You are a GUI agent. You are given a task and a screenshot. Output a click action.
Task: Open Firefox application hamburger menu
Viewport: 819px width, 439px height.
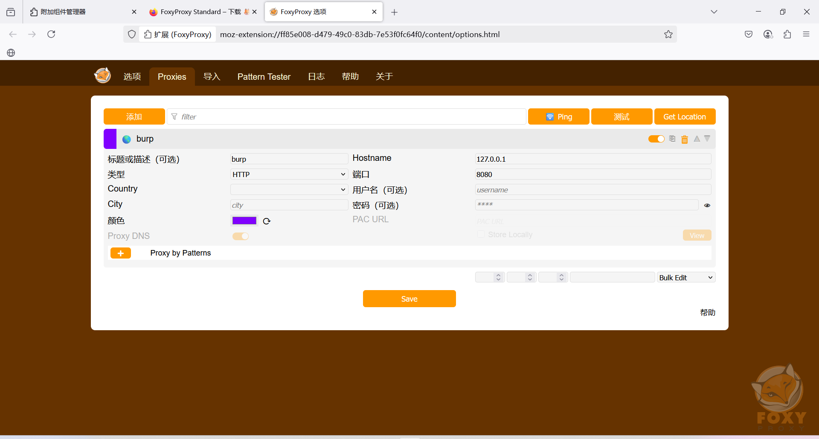[806, 34]
